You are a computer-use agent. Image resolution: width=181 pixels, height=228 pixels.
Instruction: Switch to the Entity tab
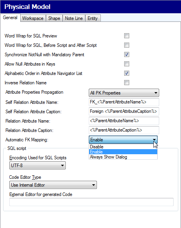[93, 18]
